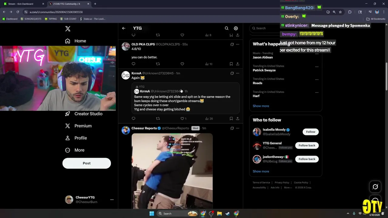The width and height of the screenshot is (388, 218).
Task: Open the Privacy Policy footer link
Action: [x=282, y=183]
